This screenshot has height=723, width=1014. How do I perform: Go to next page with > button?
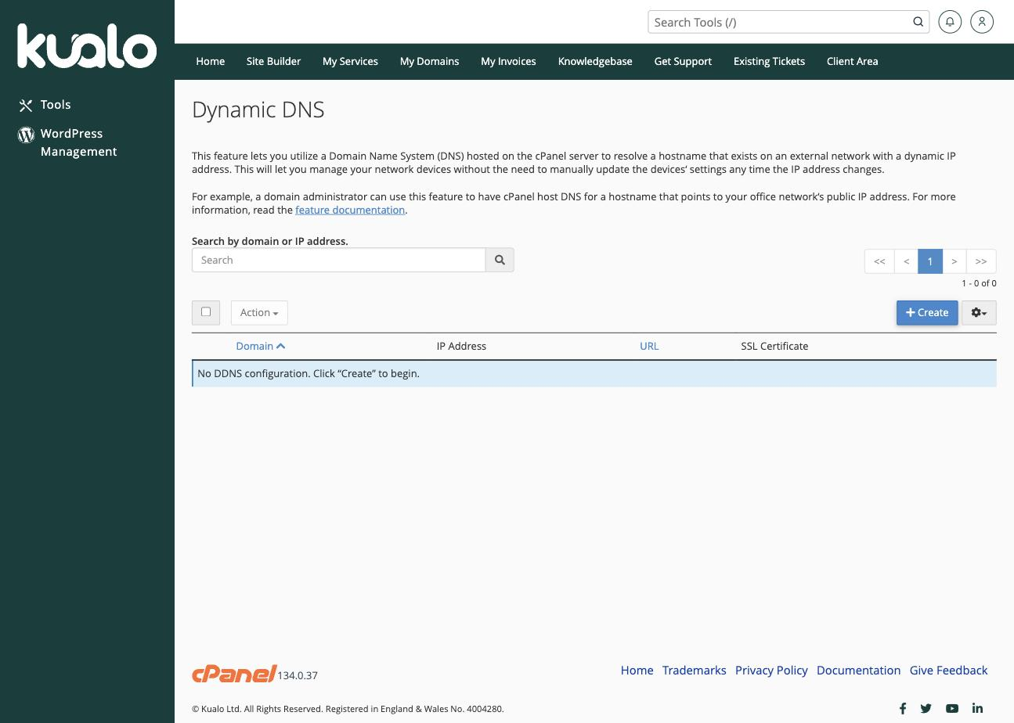click(x=954, y=261)
